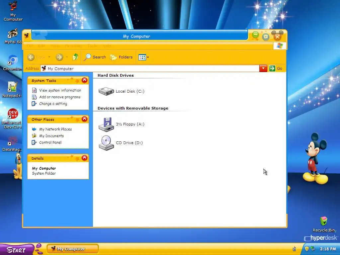
Task: Open My Network Places link
Action: coord(55,129)
